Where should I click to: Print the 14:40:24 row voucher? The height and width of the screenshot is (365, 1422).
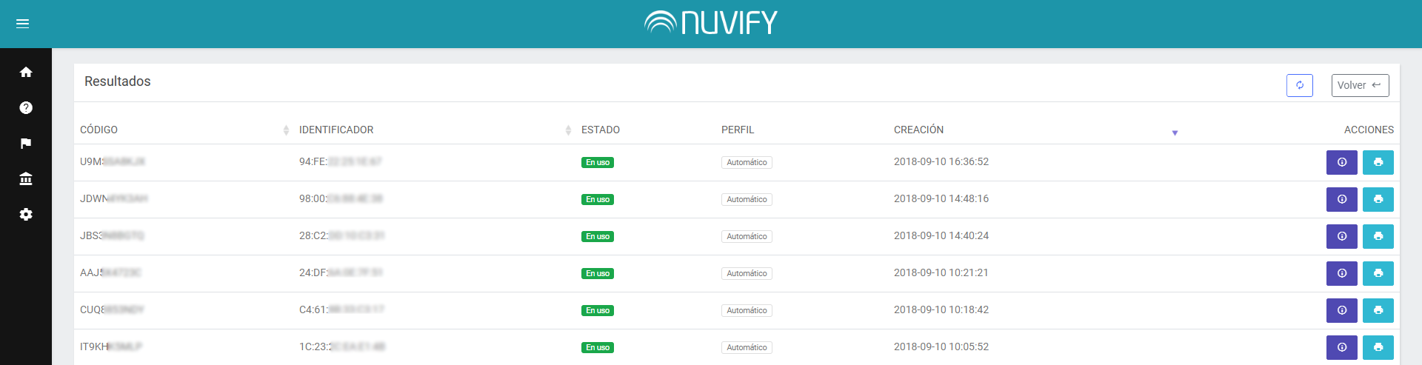coord(1378,236)
